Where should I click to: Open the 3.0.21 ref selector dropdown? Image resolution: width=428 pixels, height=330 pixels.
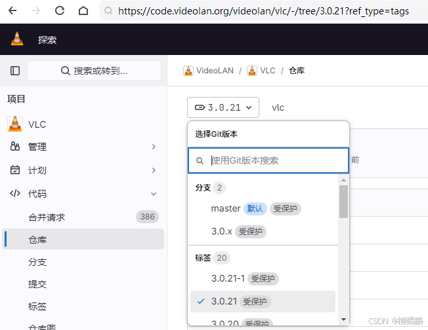(x=223, y=107)
